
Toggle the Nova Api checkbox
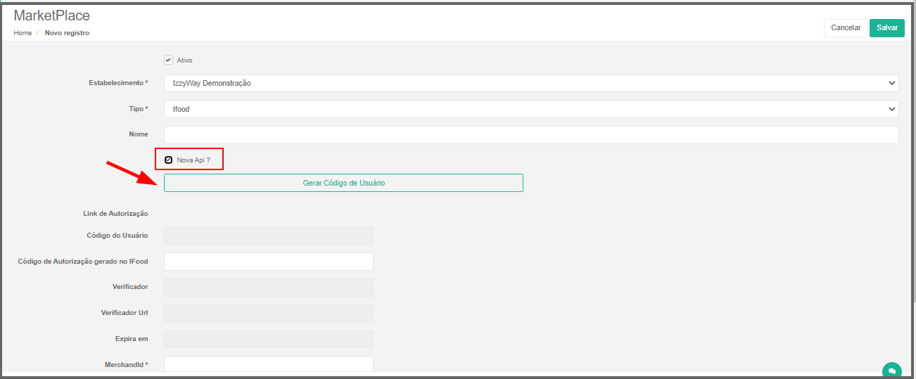point(168,160)
